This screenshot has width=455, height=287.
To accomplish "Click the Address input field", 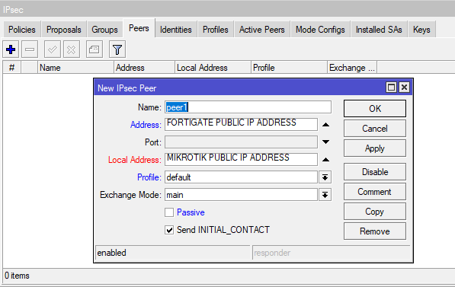I will tap(241, 125).
